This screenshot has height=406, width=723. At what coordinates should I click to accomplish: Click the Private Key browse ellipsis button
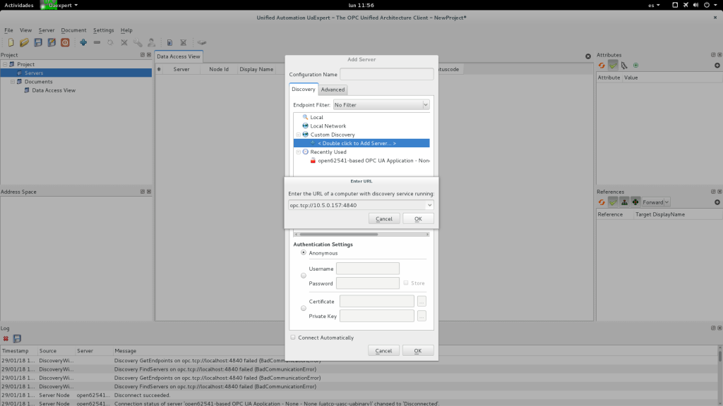(422, 316)
